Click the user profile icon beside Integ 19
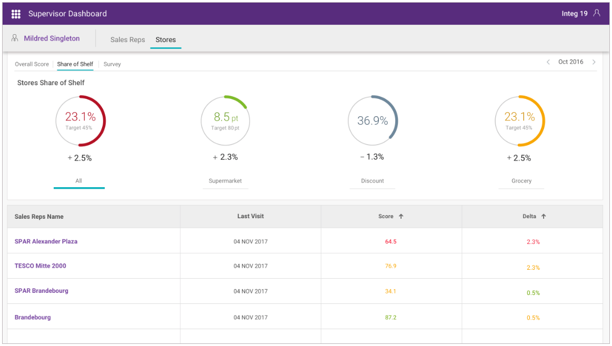The image size is (612, 346). coord(596,13)
